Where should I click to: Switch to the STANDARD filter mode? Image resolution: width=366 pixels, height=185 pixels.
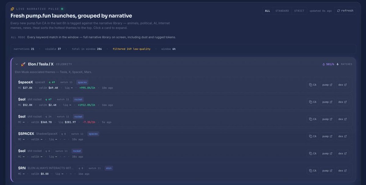(282, 11)
